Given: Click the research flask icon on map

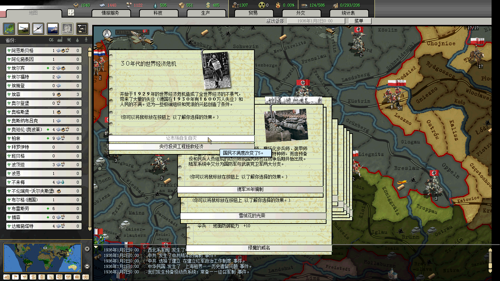Looking at the screenshot, I should coord(107,33).
